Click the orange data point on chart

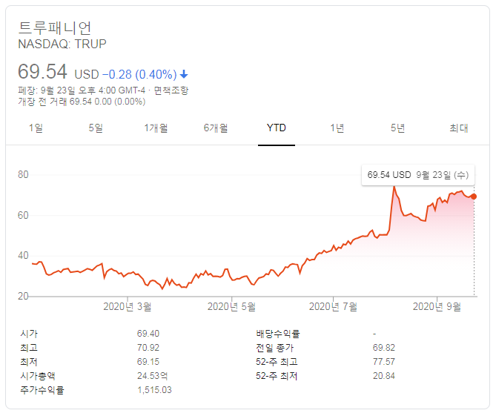tap(474, 197)
